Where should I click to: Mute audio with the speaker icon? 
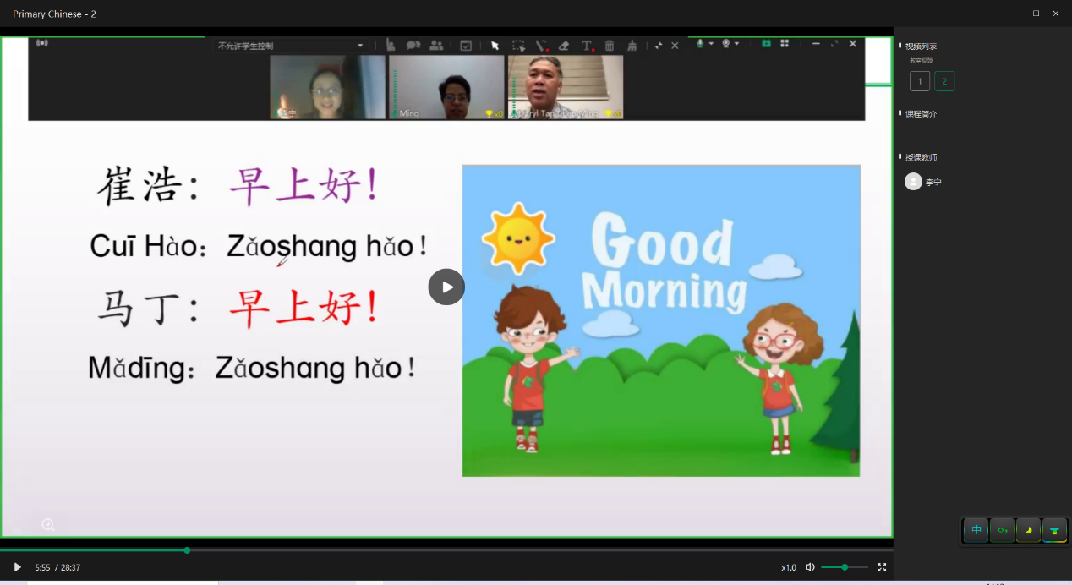pyautogui.click(x=810, y=567)
